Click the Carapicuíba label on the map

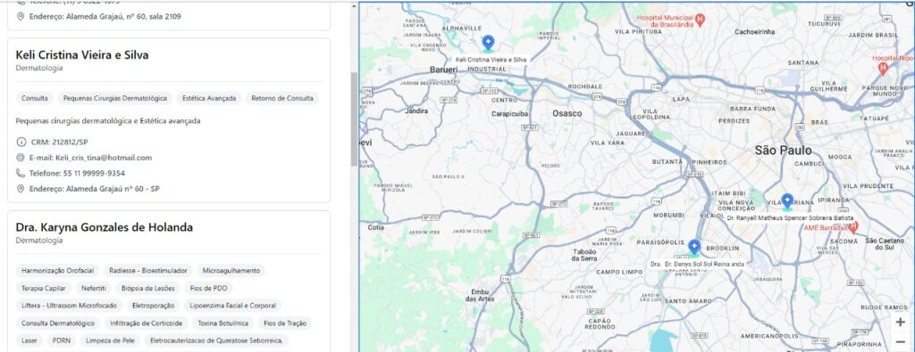[509, 114]
